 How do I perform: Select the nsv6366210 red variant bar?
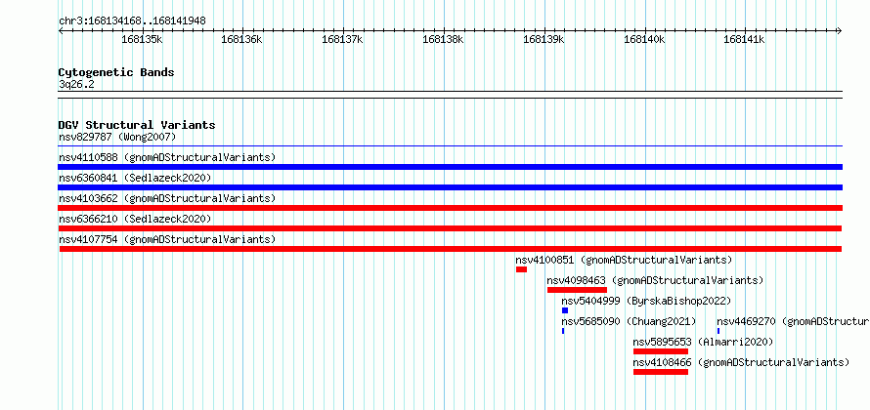450,228
